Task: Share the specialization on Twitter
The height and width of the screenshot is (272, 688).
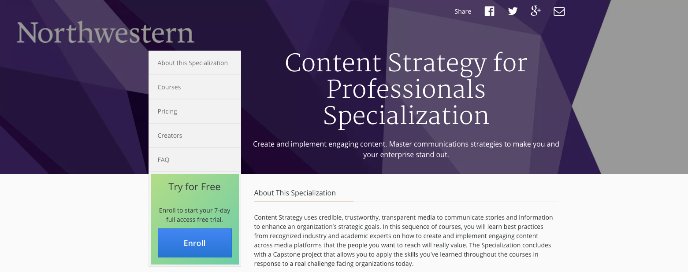Action: 513,11
